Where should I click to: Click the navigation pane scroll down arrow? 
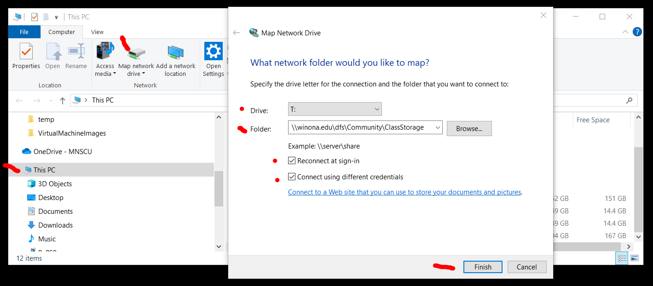pyautogui.click(x=219, y=246)
